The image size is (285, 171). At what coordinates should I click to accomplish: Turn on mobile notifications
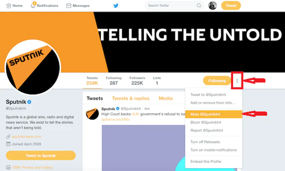tap(214, 150)
